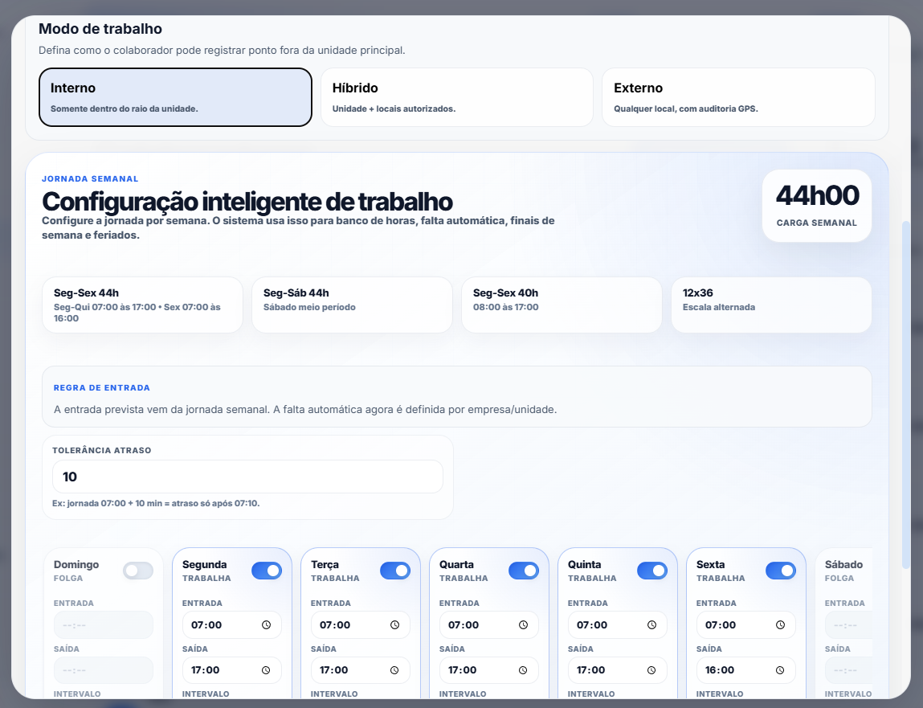Open clock picker for Quarta entrada
923x708 pixels.
pos(523,625)
